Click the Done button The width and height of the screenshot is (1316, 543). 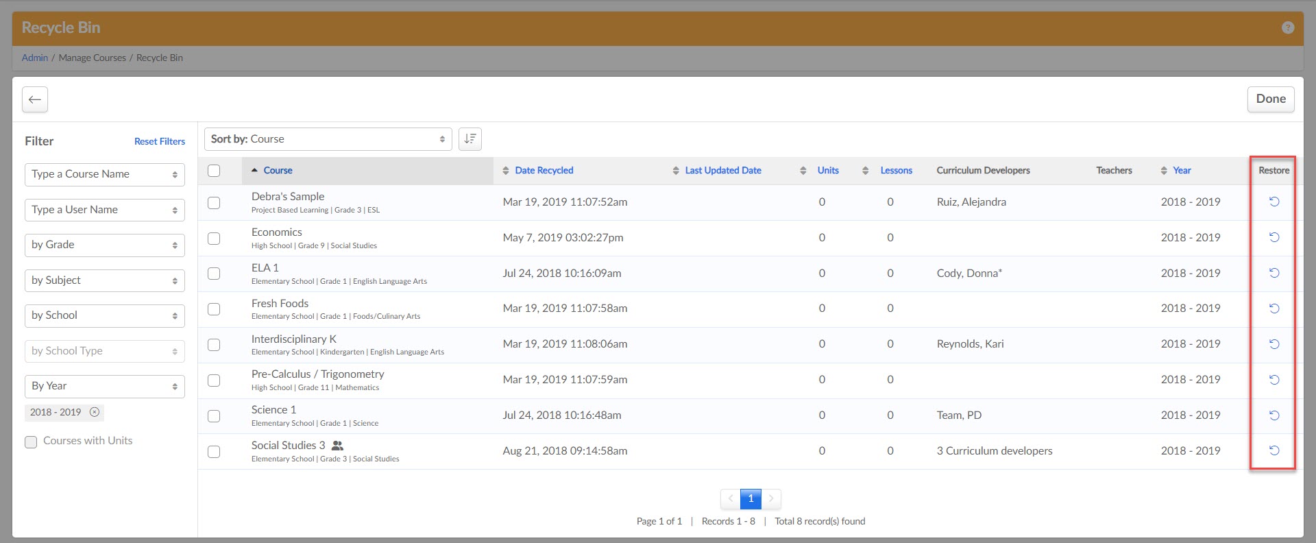tap(1271, 99)
